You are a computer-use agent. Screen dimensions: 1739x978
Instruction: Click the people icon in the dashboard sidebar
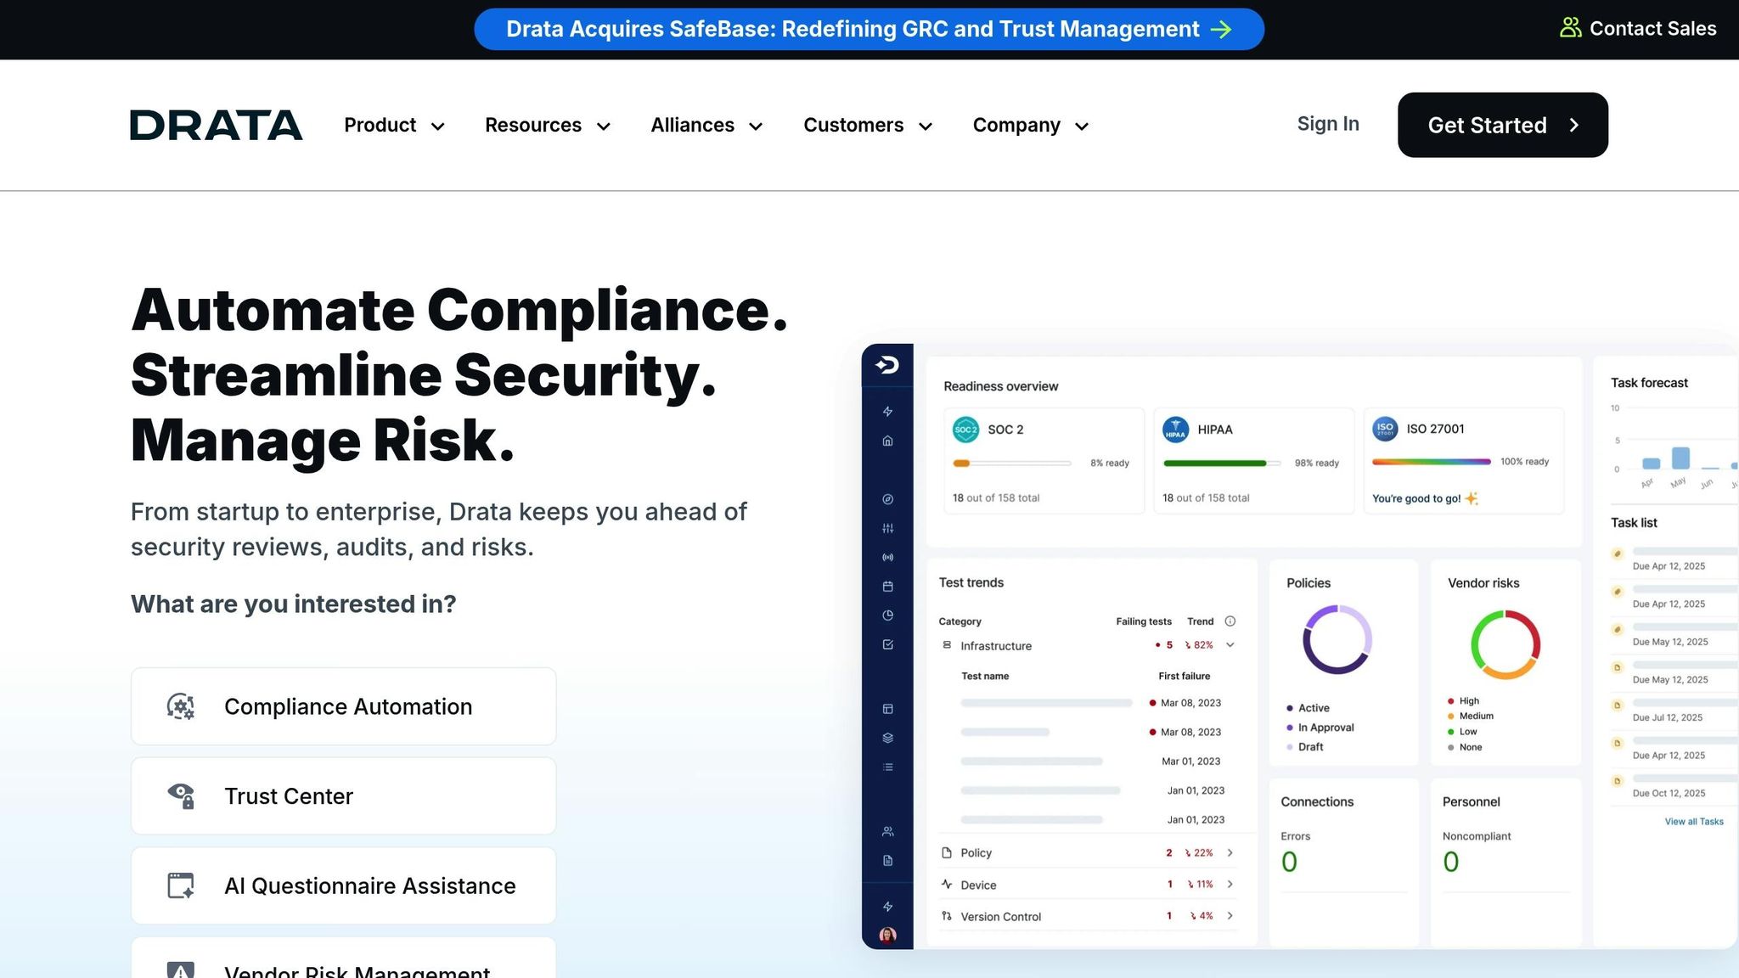tap(887, 832)
